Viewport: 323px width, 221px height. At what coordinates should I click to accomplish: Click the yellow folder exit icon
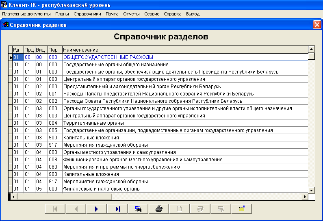coord(242,209)
